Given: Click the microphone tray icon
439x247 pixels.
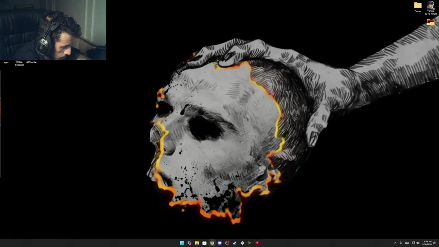Looking at the screenshot, I should coord(401,243).
